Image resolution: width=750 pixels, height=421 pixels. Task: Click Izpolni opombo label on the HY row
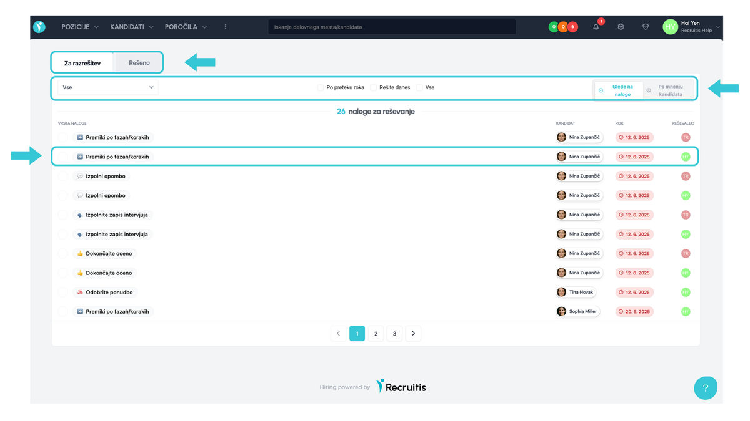[106, 195]
